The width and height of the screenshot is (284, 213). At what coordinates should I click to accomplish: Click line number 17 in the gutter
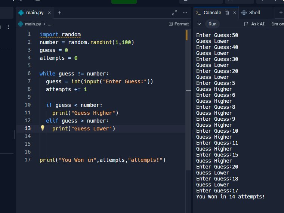click(x=28, y=160)
